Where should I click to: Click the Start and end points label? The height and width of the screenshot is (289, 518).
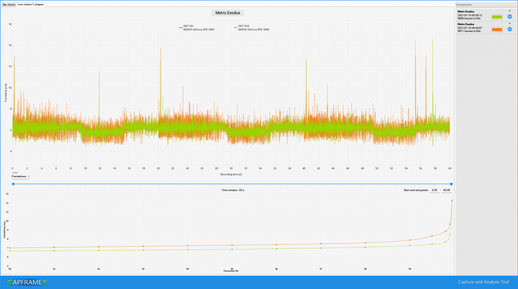click(x=415, y=190)
